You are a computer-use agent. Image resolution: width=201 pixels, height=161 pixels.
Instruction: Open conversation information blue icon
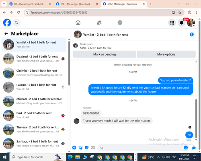click(192, 35)
